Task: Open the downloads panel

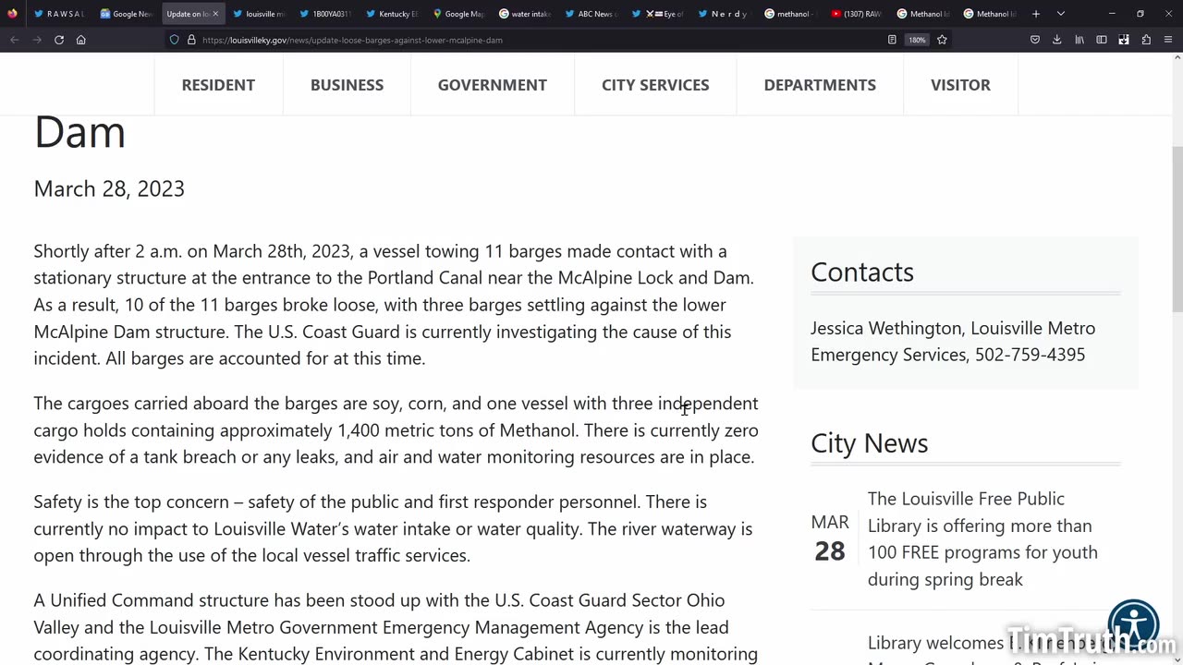Action: [x=1057, y=40]
